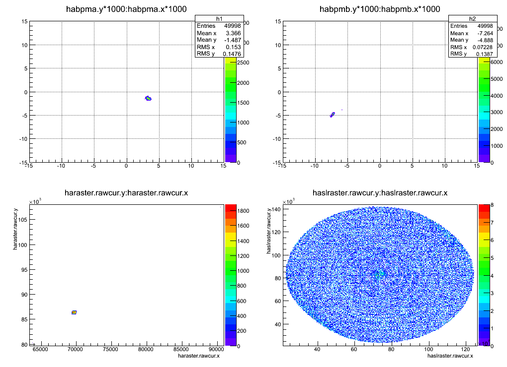Click the haslraster.rawcur.y:haslraster.rawcur.x plot title
The width and height of the screenshot is (507, 367).
pyautogui.click(x=380, y=193)
